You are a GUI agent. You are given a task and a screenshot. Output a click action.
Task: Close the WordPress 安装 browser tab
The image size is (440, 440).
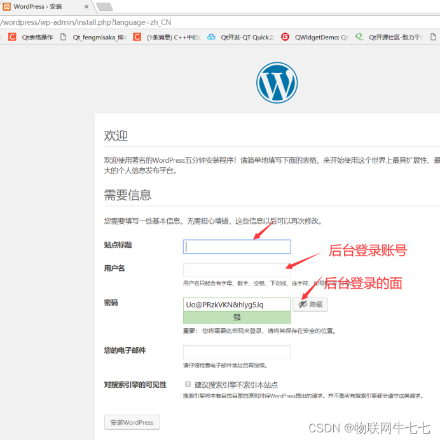(x=86, y=7)
